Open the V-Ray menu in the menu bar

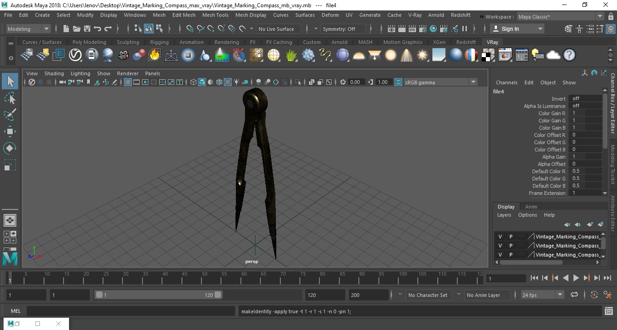[415, 15]
